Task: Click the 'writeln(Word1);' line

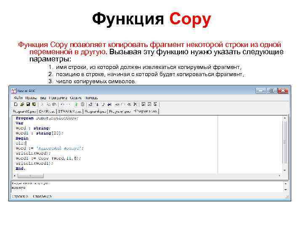Action: [x=35, y=163]
